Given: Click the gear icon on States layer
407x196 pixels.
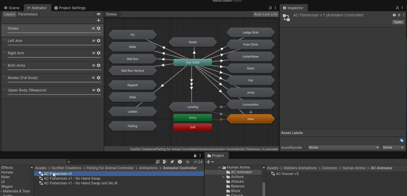Looking at the screenshot, I should pyautogui.click(x=99, y=28).
